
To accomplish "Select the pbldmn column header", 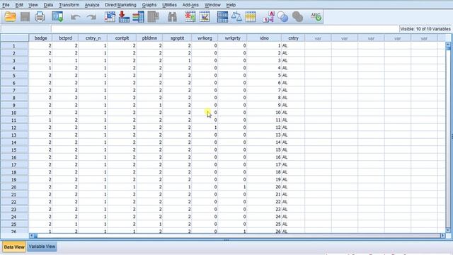I will point(149,38).
